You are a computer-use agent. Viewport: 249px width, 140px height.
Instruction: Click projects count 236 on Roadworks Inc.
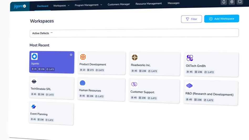pos(143,71)
